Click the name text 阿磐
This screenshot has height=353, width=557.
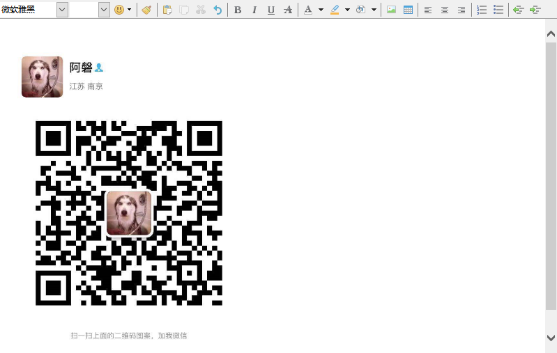point(81,67)
